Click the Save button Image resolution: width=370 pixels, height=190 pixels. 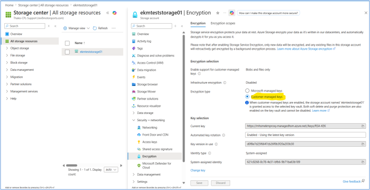point(199,183)
